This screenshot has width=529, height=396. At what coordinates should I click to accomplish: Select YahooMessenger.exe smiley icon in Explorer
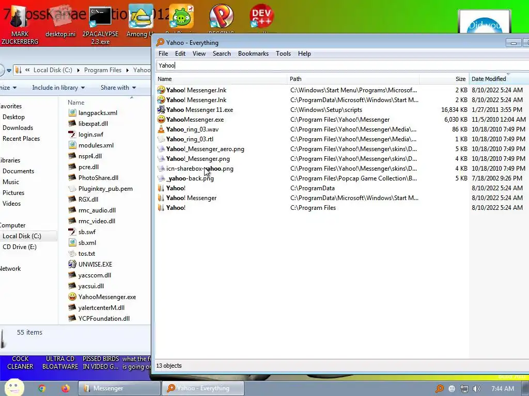72,296
